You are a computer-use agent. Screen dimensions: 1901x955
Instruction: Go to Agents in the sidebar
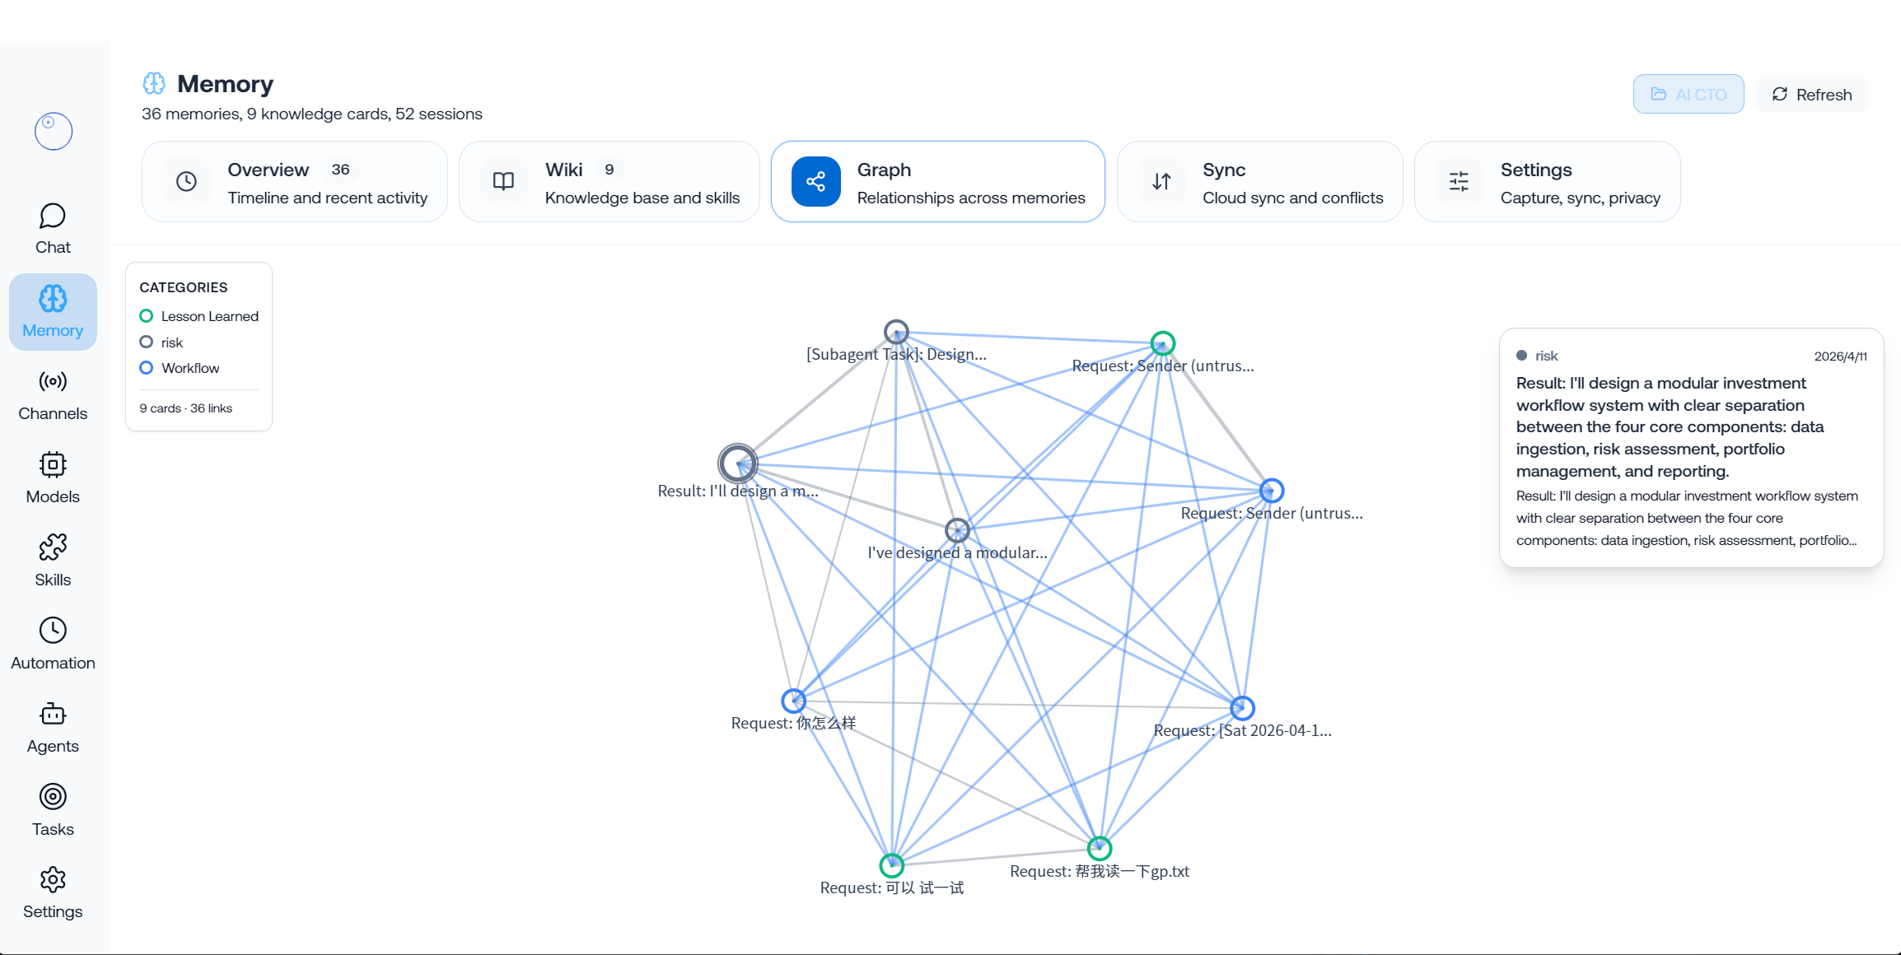(x=53, y=728)
